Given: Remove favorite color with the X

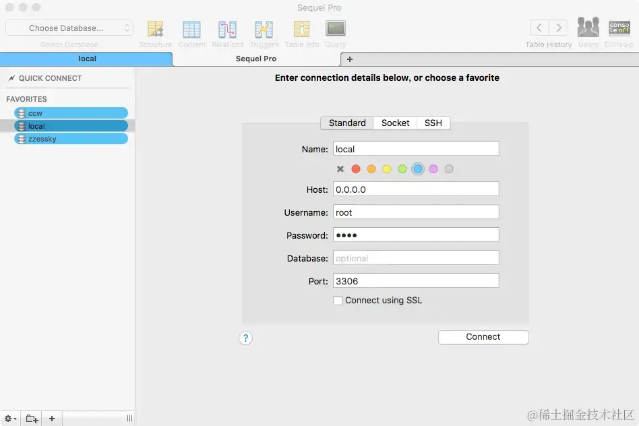Looking at the screenshot, I should click(x=340, y=169).
